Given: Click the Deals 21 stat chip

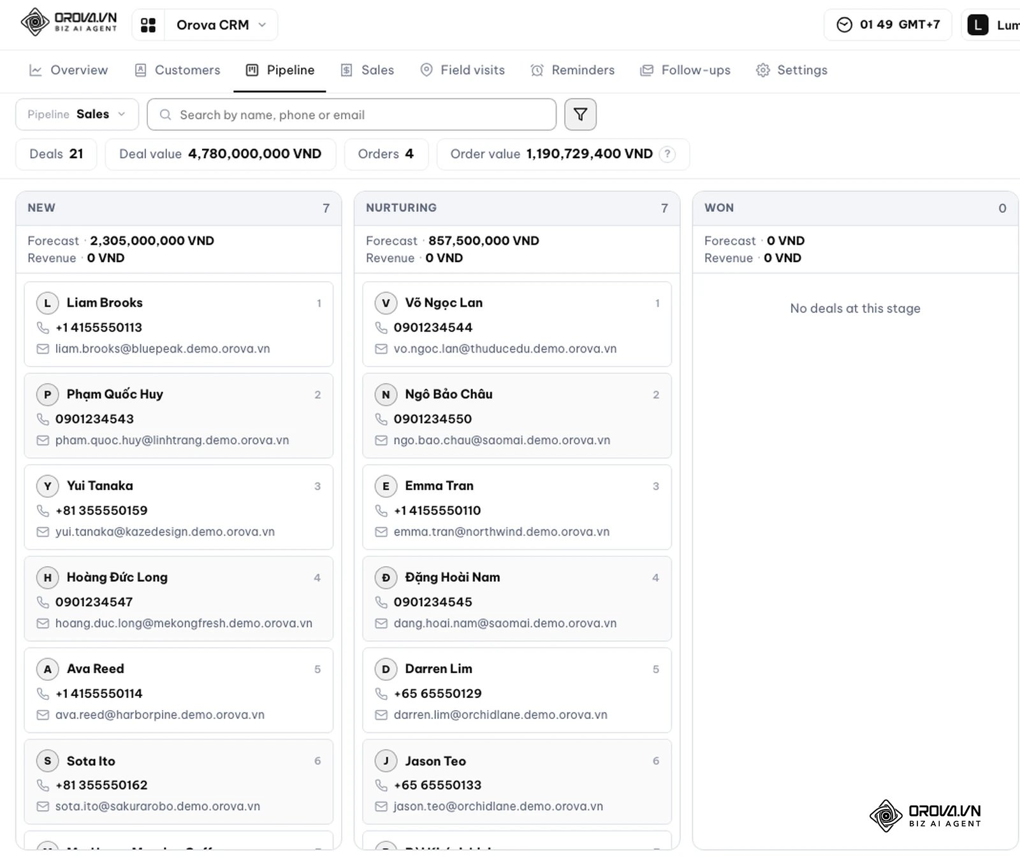Looking at the screenshot, I should pyautogui.click(x=56, y=154).
